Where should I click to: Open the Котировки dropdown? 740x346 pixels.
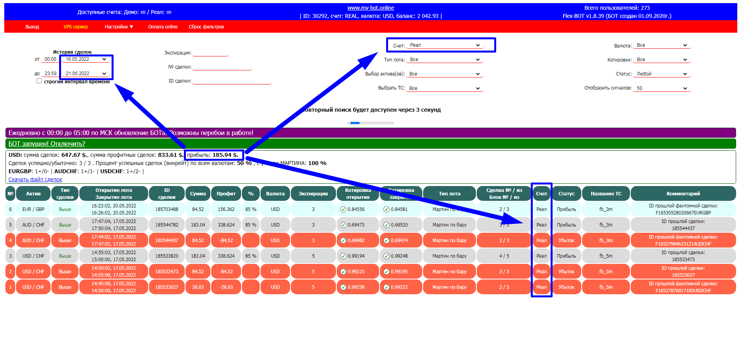(662, 60)
